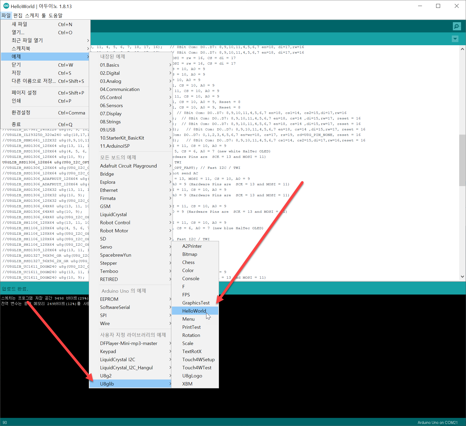466x426 pixels.
Task: Expand 07.Display examples
Action: [x=130, y=114]
